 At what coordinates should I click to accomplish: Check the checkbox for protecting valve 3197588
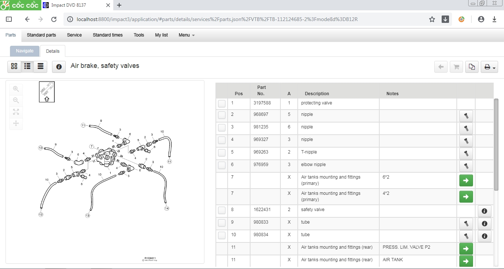point(222,104)
